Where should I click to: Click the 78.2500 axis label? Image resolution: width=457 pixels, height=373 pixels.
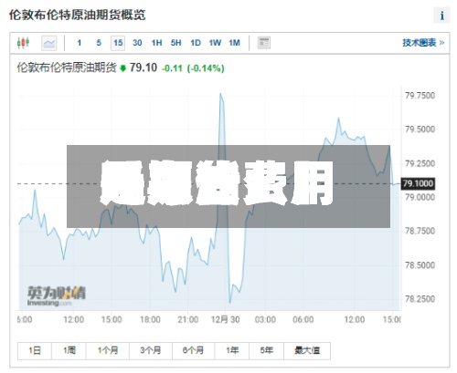coord(420,299)
